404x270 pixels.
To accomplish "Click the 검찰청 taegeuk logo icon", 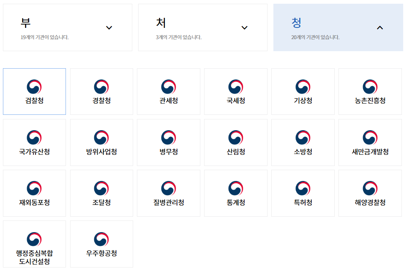I will click(x=34, y=87).
